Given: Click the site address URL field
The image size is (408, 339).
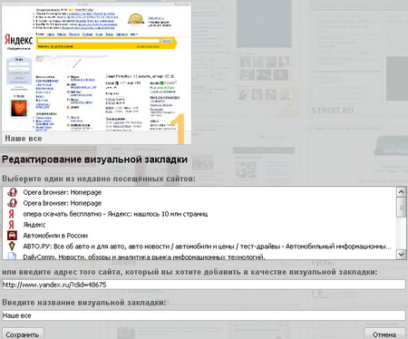Looking at the screenshot, I should pos(204,285).
